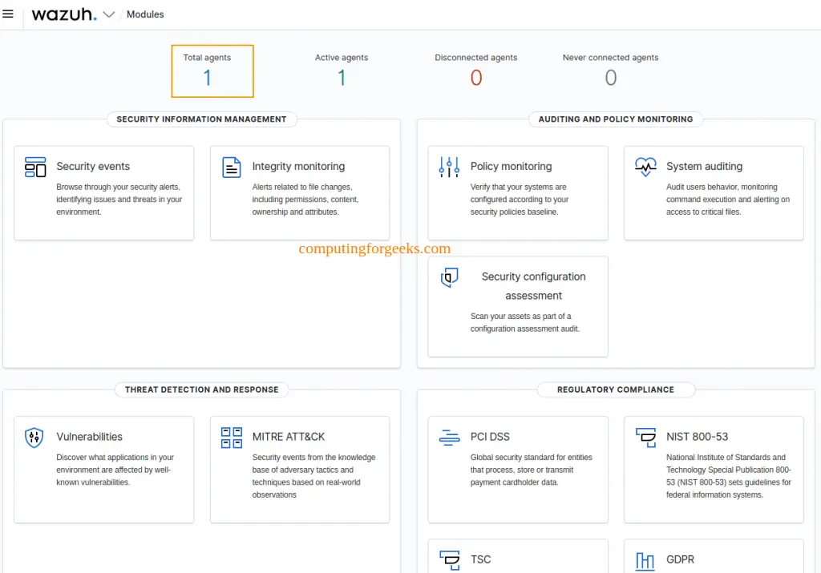Click MITRE ATT&CK description text
The height and width of the screenshot is (573, 821).
point(313,476)
